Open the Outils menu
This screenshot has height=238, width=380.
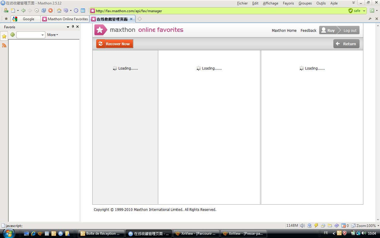(x=321, y=3)
